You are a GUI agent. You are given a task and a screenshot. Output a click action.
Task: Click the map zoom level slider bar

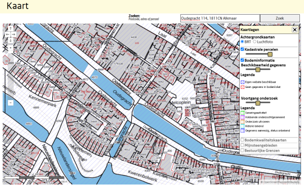click(11, 75)
